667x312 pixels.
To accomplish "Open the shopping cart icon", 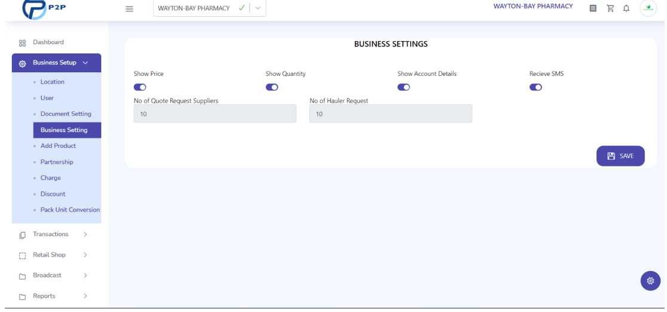I will pos(610,8).
